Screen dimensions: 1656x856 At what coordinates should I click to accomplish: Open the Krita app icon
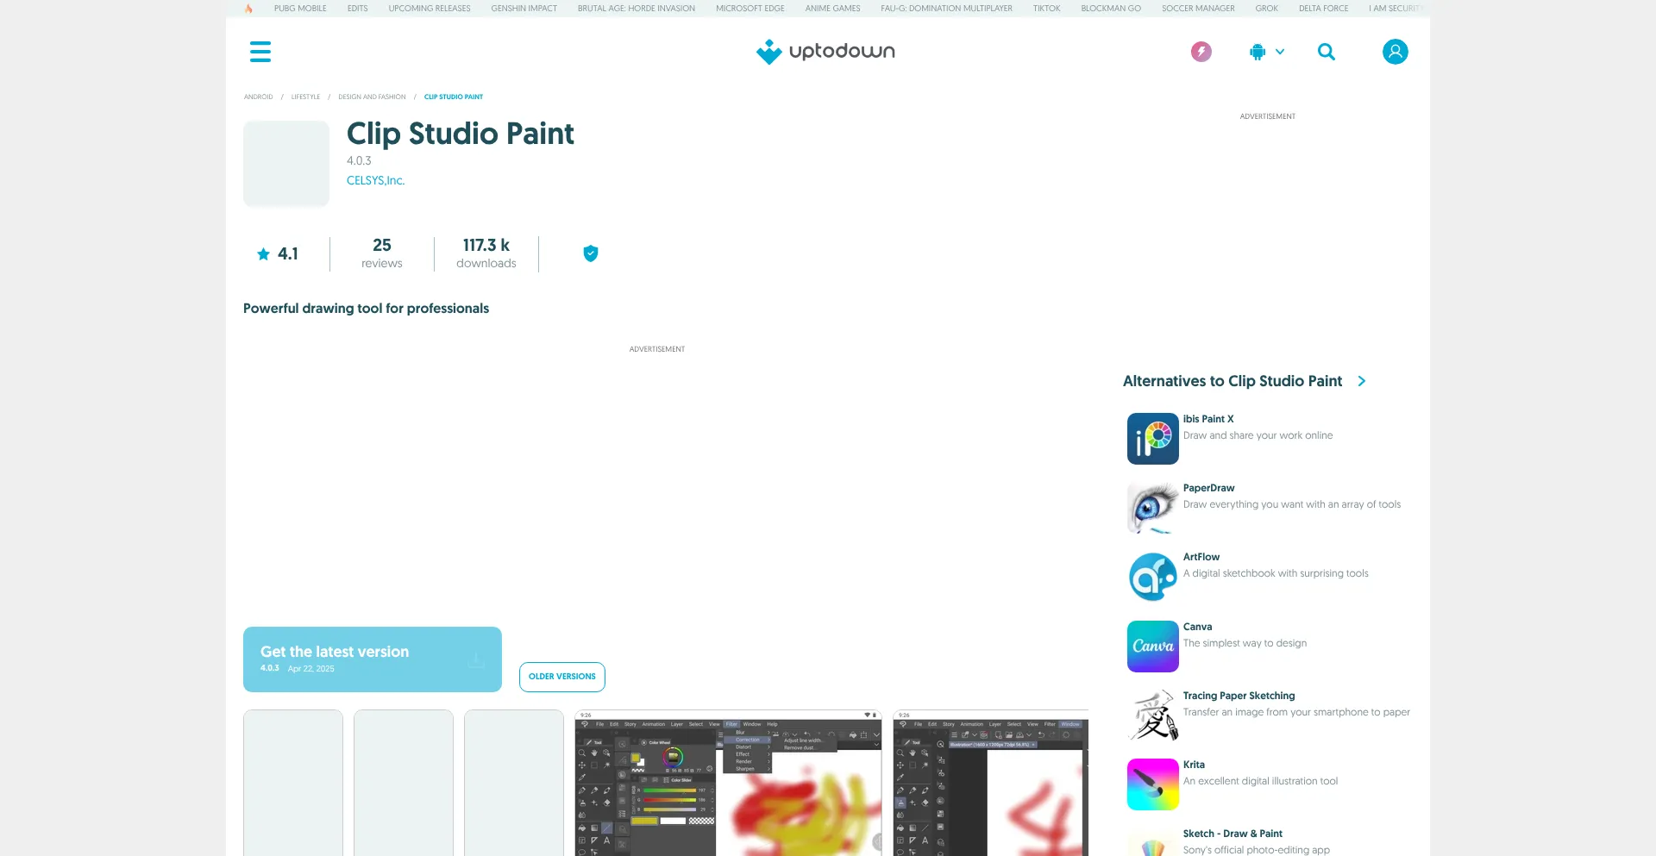pyautogui.click(x=1152, y=784)
